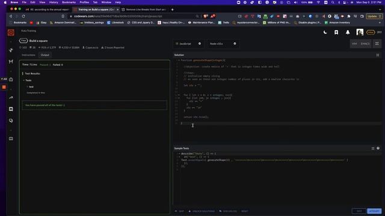Fold the describe block in Sample Tests

click(x=179, y=154)
